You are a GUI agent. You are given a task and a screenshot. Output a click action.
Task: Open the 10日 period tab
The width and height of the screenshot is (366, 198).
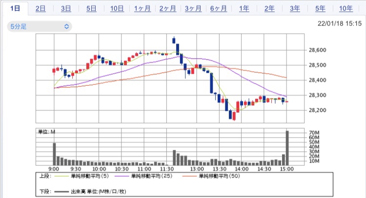point(117,9)
